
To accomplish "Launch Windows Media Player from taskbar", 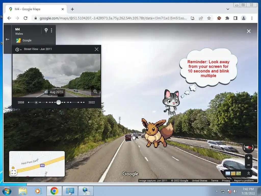I will click(38, 191).
